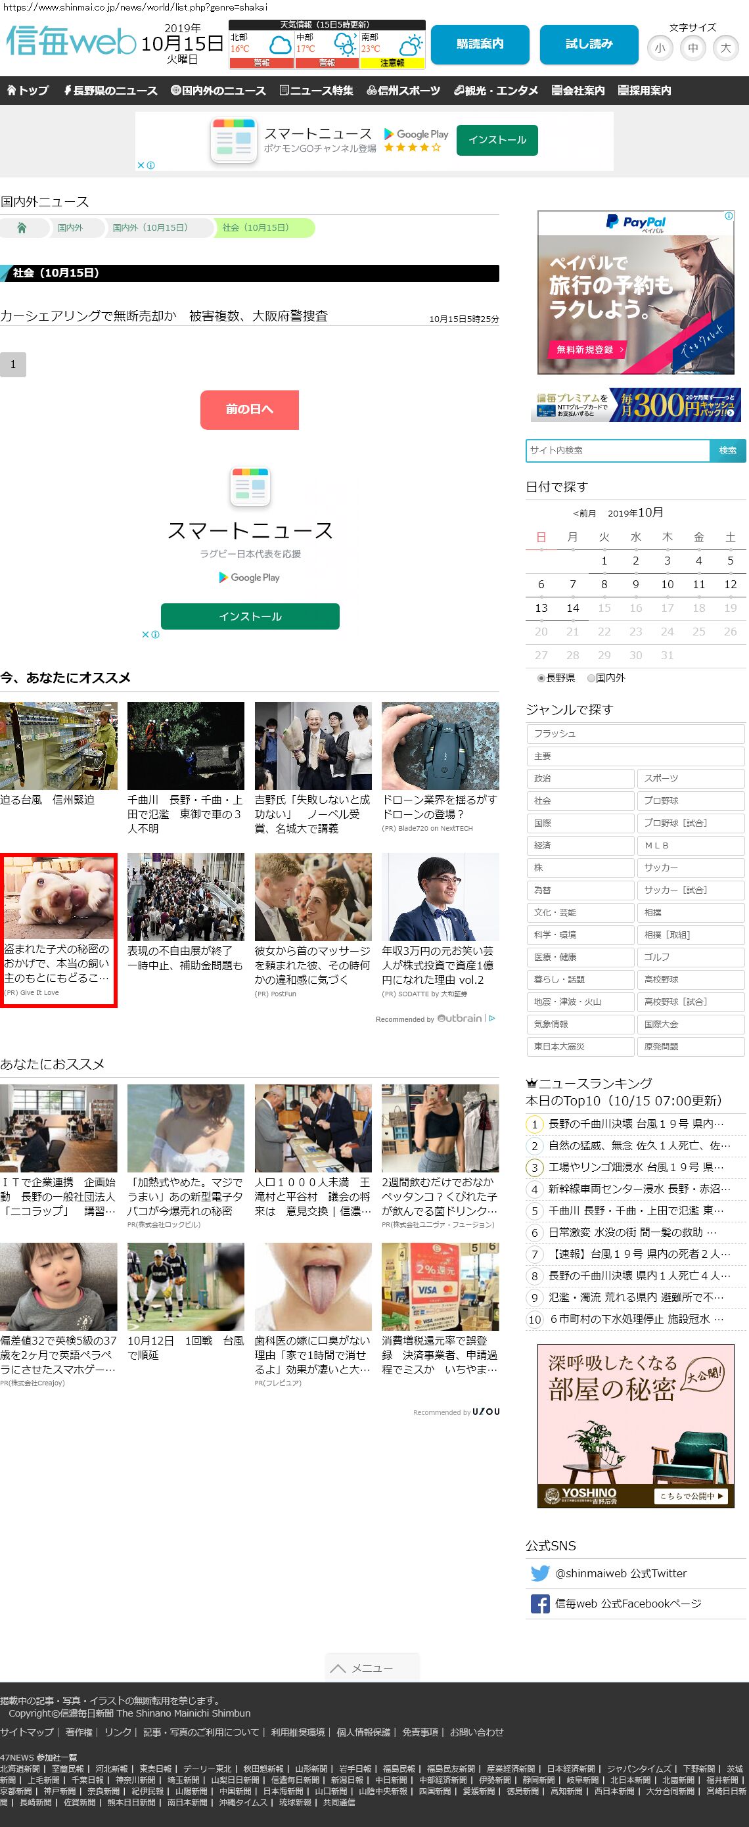
Task: Open the stolen puppy article thumbnail
Action: pos(59,897)
